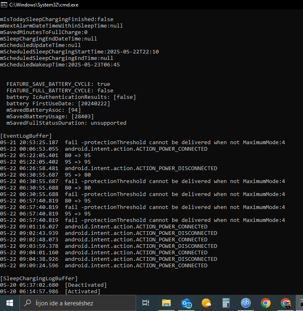Viewport: 303px width, 311px height.
Task: Click the 05-22 06:30:55.688 '80 => 80' line
Action: [x=45, y=188]
